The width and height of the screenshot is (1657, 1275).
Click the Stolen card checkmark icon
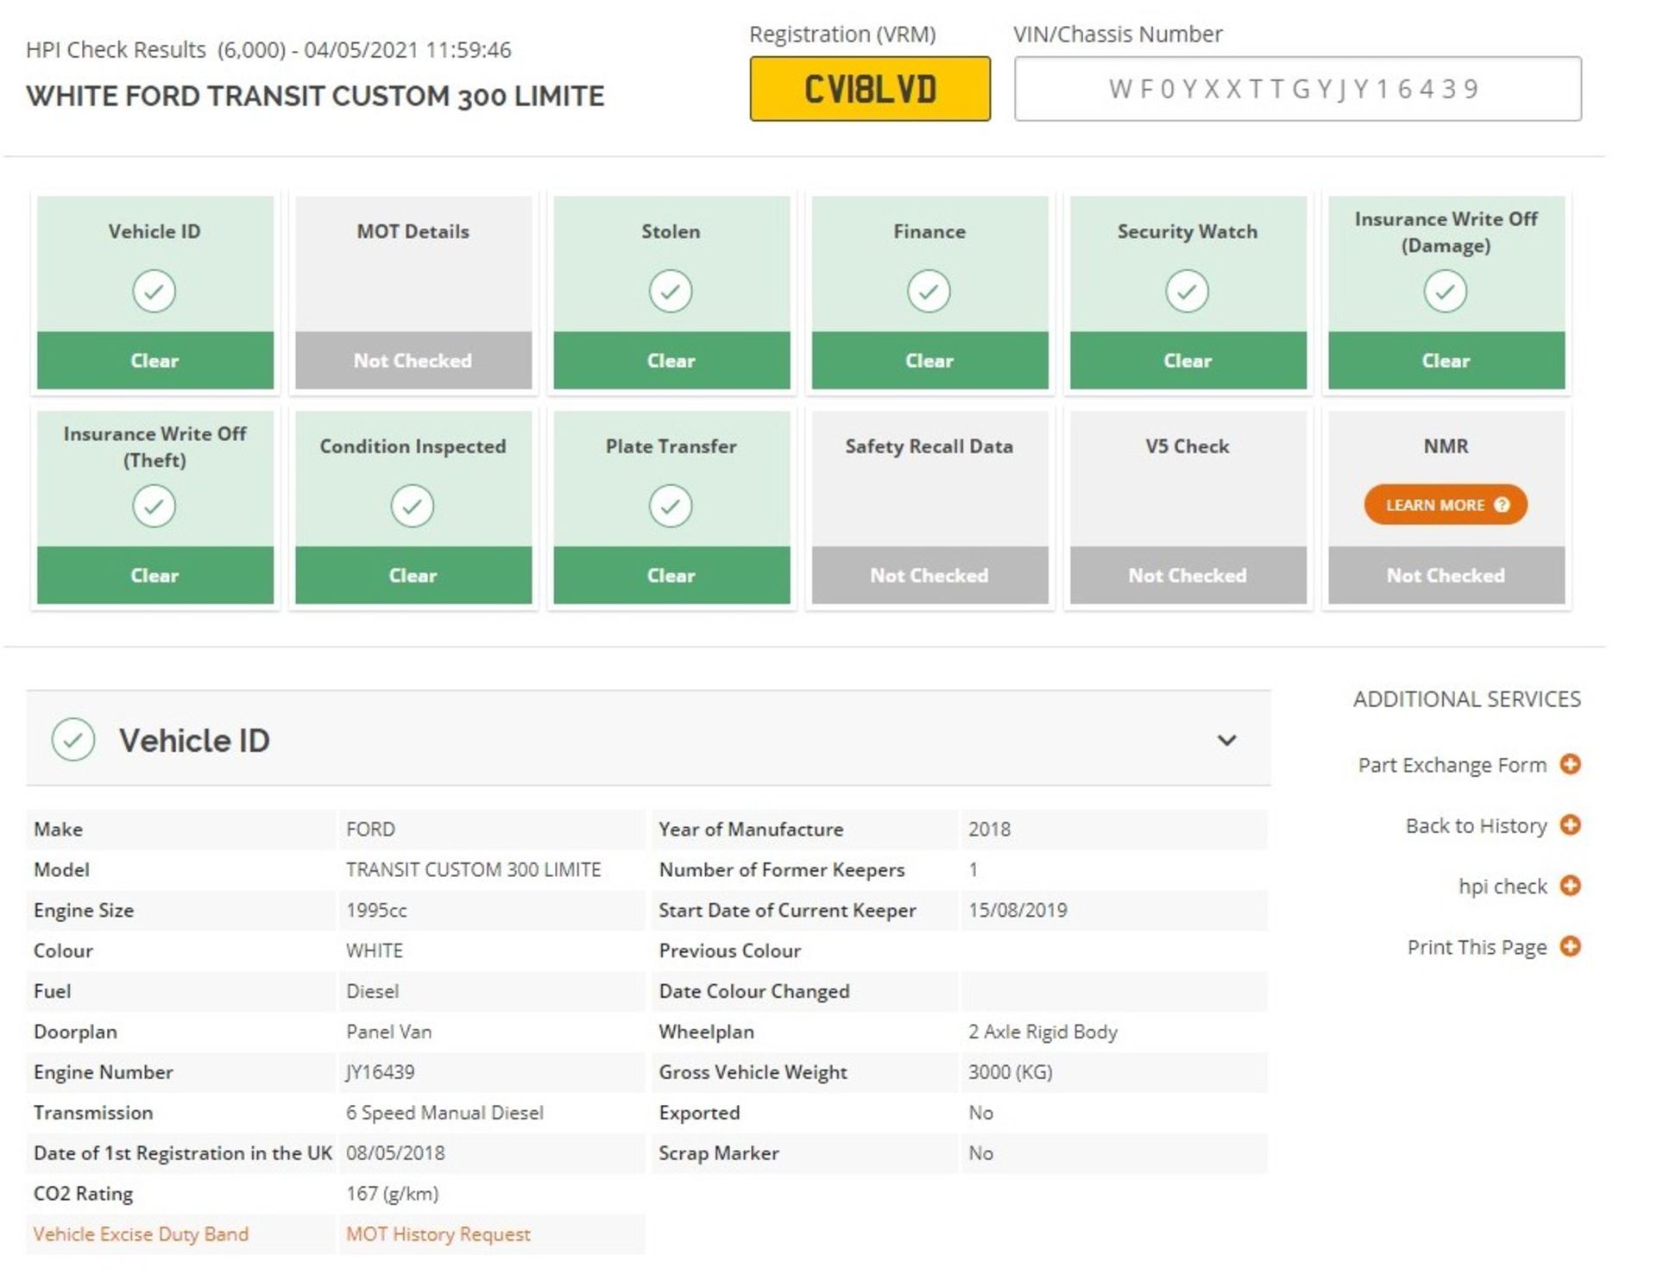coord(671,291)
